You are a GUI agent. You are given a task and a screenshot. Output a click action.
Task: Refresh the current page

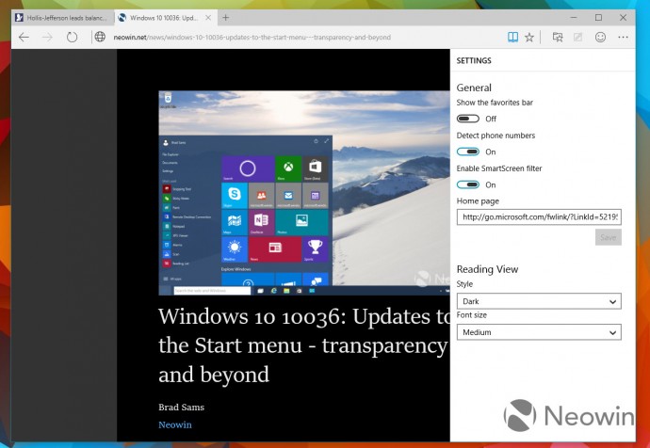73,37
